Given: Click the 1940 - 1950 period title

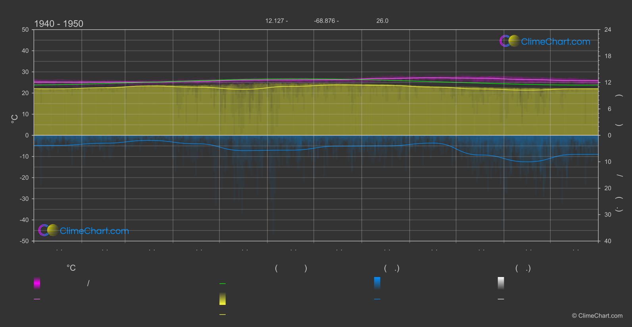Looking at the screenshot, I should pyautogui.click(x=59, y=24).
